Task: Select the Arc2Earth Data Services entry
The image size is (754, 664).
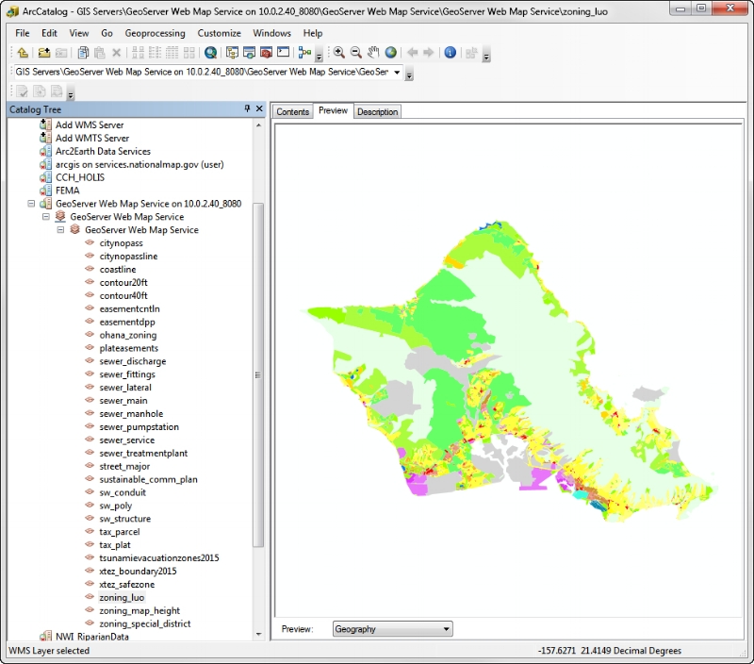Action: point(103,151)
